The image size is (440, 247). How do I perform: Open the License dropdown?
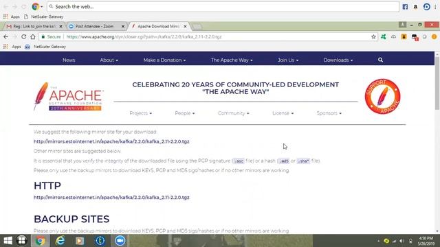(283, 113)
